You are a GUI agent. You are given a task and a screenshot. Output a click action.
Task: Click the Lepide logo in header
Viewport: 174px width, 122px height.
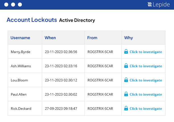coord(159,5)
